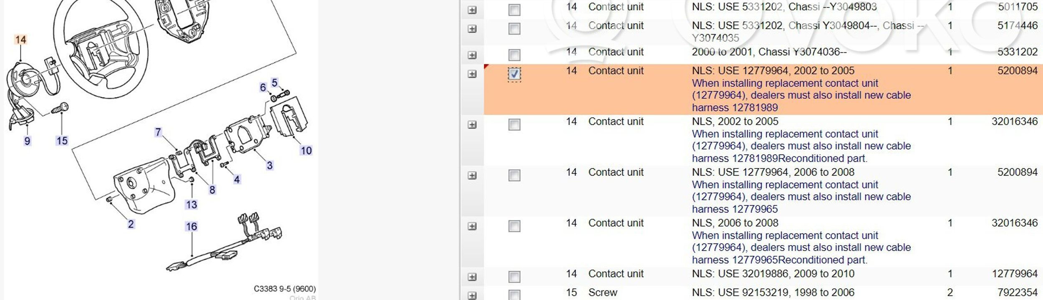The width and height of the screenshot is (1043, 300).
Task: Click callout number 8 in the diagram
Action: (x=212, y=190)
